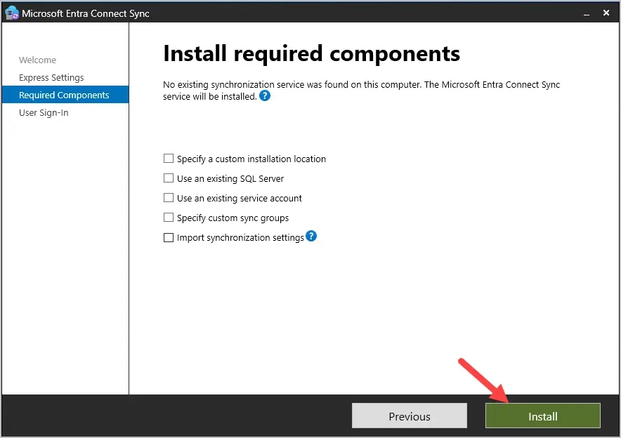Close the Microsoft Entra Connect Sync window

click(x=606, y=12)
